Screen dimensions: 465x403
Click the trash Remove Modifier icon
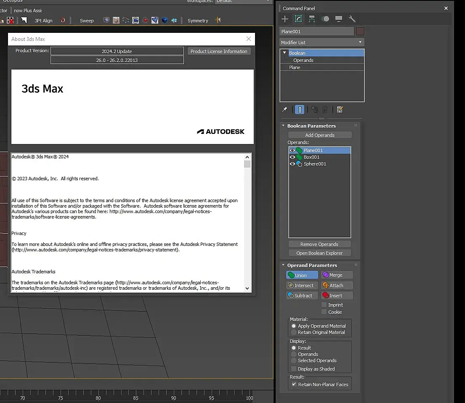tap(325, 110)
